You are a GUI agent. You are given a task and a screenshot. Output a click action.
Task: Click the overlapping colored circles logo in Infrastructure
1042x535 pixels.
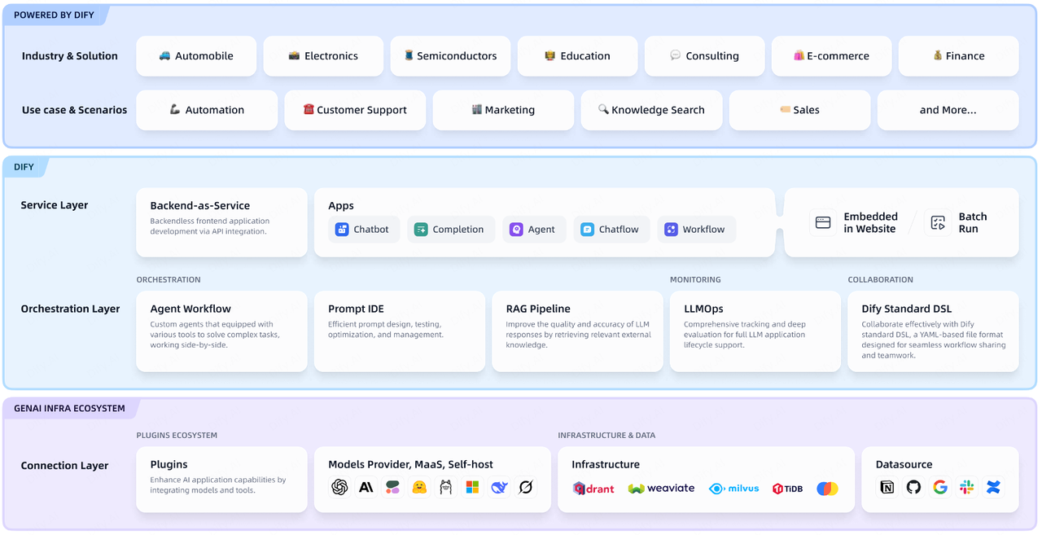point(827,489)
